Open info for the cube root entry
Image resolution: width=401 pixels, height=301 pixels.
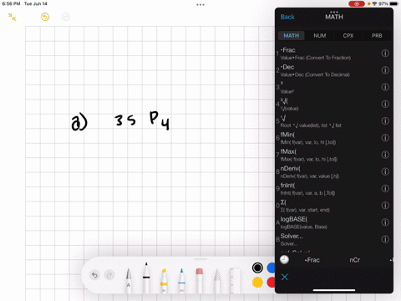[385, 104]
